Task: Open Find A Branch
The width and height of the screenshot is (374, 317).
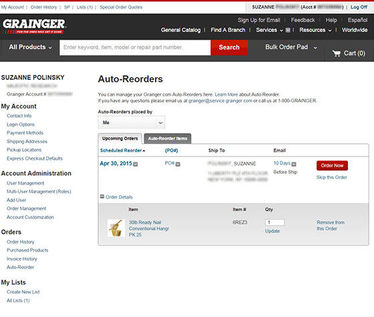Action: coord(228,30)
